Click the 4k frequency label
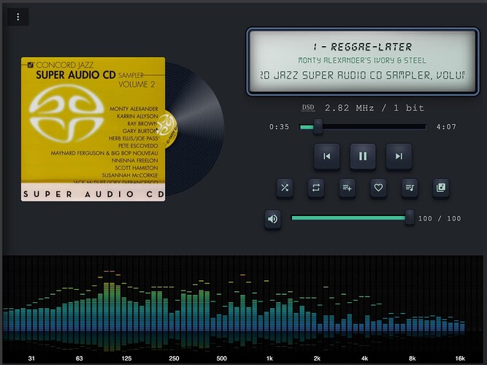This screenshot has width=487, height=365. click(364, 358)
